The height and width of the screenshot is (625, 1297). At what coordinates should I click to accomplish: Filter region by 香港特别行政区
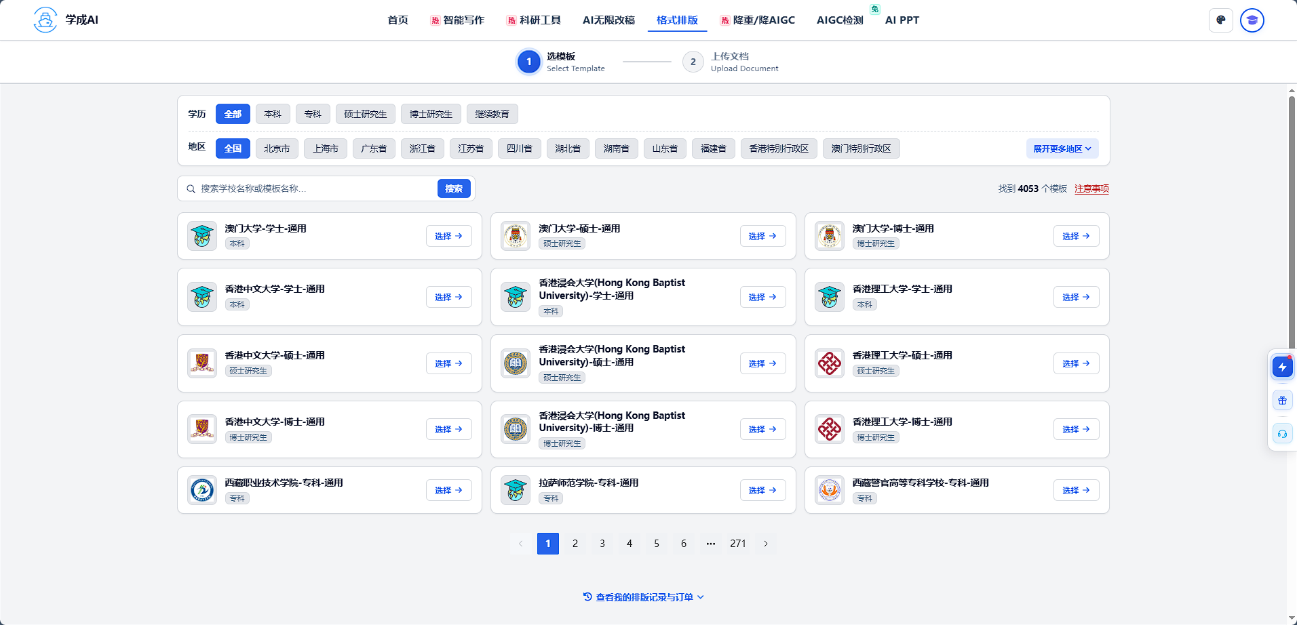[x=779, y=148]
